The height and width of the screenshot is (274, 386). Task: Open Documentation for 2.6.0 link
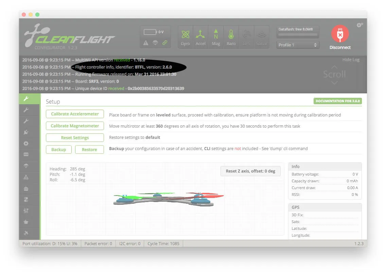(x=337, y=101)
